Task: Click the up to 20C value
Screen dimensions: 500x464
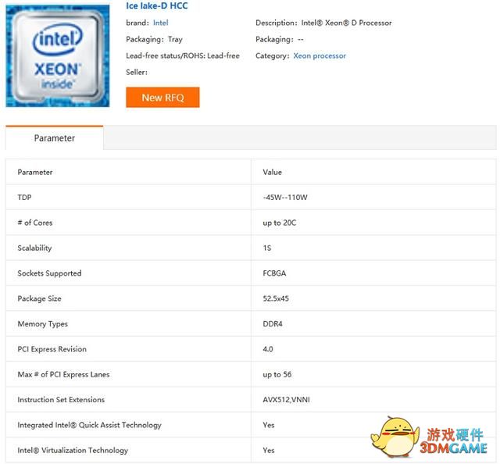Action: pos(280,223)
